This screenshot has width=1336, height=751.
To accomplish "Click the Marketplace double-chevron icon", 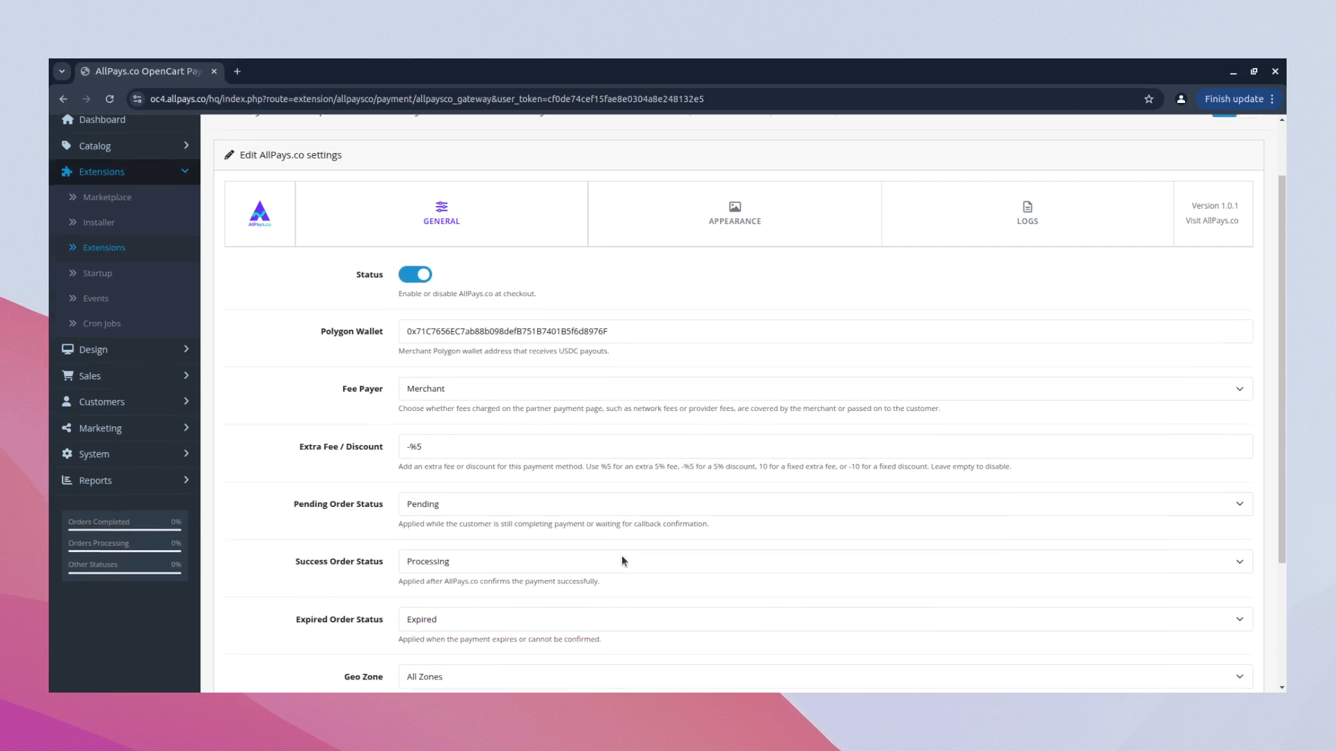I will [72, 197].
